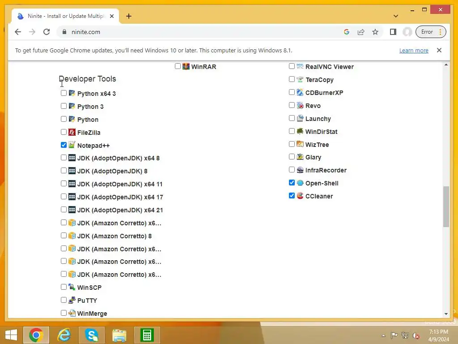Open the share this page icon
The image size is (458, 344).
pyautogui.click(x=361, y=32)
